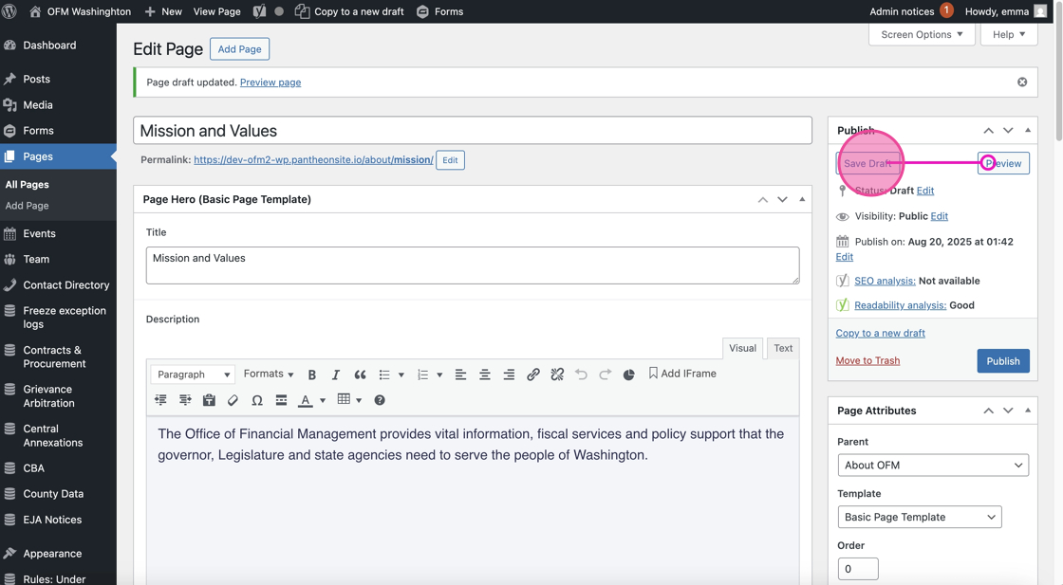Click Copy to a new draft link in Publish panel
Viewport: 1063px width, 585px height.
[x=880, y=333]
